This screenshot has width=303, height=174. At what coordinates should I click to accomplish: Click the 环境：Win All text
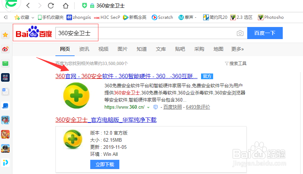[104, 154]
